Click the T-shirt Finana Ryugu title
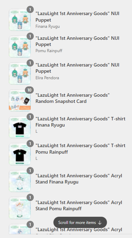Image resolution: width=132 pixels, height=238 pixels. click(80, 122)
